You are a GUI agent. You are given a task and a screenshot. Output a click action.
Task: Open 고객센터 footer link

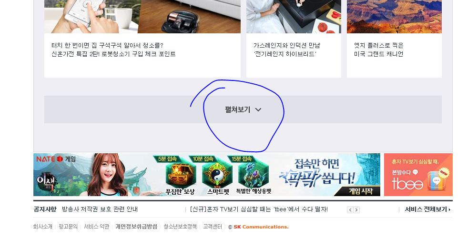[x=213, y=227]
